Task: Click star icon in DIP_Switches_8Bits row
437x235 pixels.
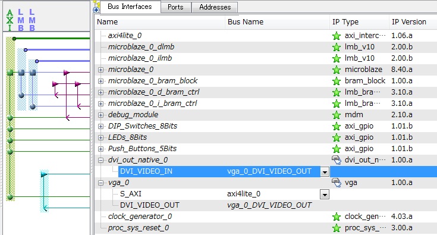Action: (x=337, y=126)
